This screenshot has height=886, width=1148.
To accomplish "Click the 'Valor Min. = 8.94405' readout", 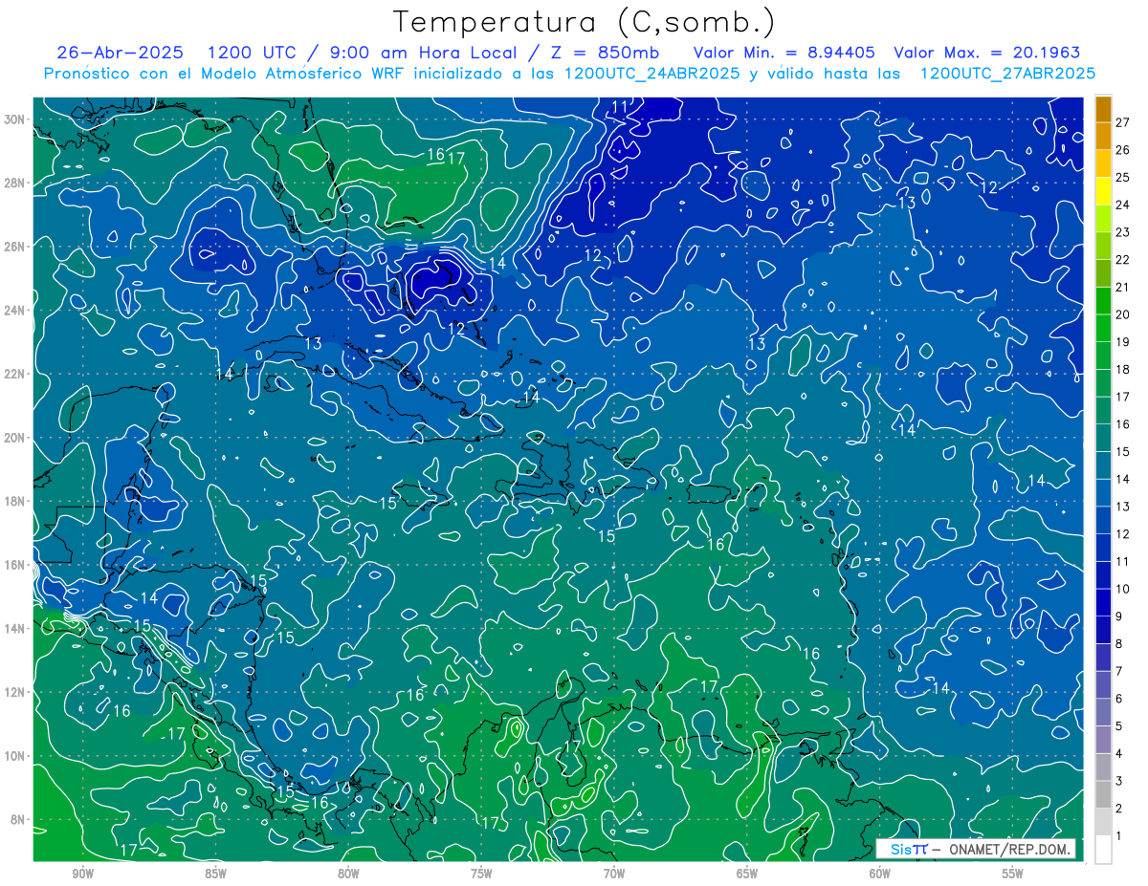I will (784, 53).
